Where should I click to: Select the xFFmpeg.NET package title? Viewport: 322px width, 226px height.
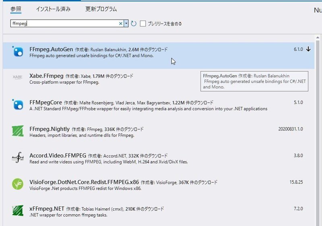(47, 209)
